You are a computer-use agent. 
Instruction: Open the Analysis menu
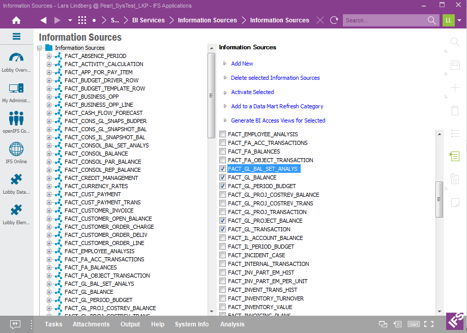[x=232, y=324]
